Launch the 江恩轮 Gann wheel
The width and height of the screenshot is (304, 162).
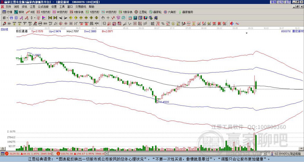tap(141, 12)
